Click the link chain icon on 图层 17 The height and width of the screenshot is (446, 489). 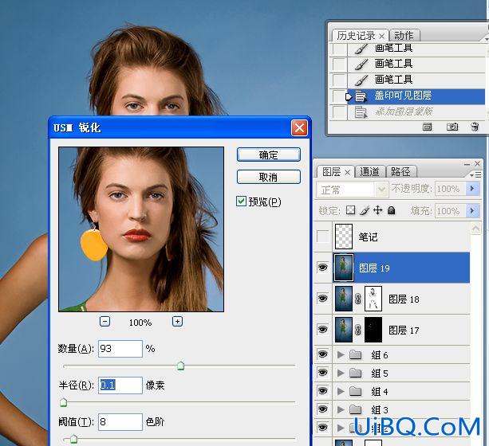click(358, 330)
